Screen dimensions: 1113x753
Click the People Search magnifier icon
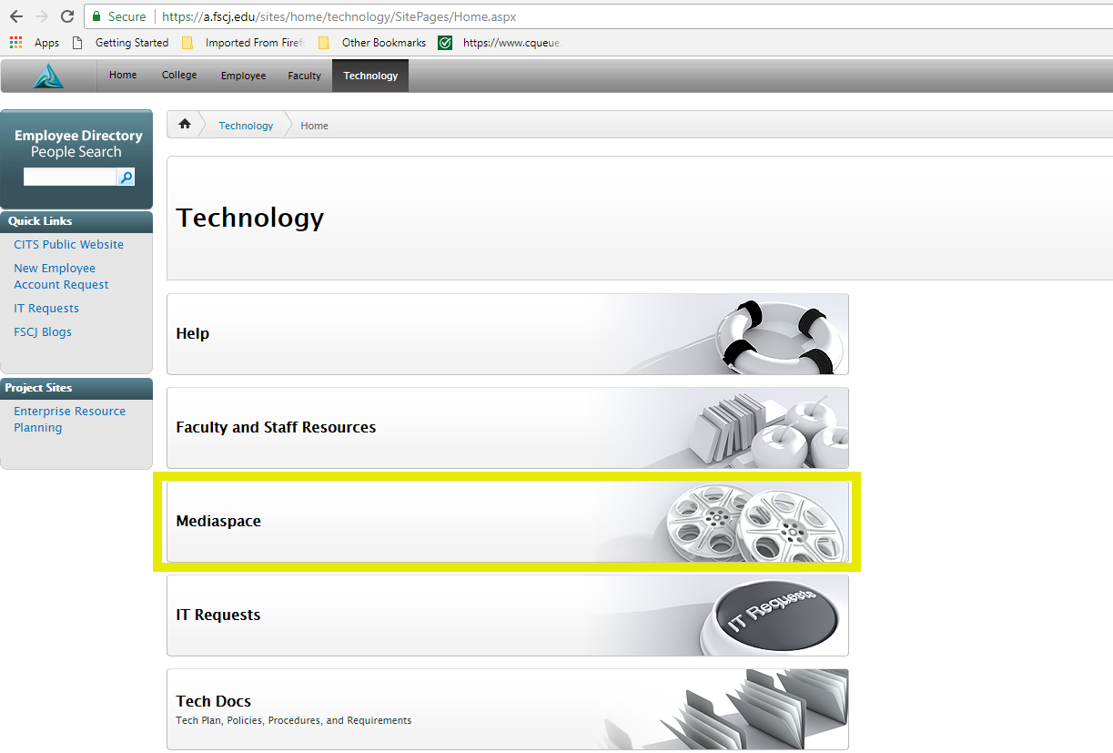pos(126,177)
